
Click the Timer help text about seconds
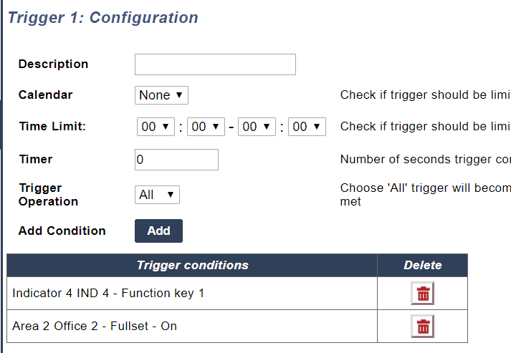tap(425, 160)
